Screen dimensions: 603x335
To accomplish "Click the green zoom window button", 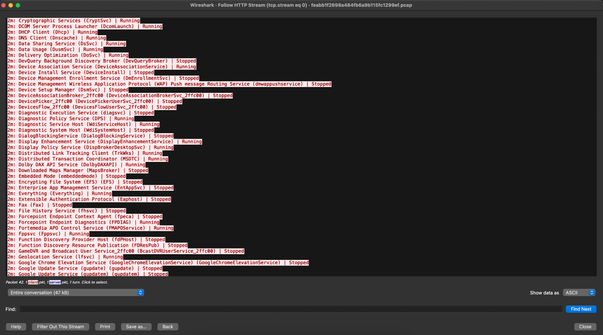I will click(x=18, y=5).
